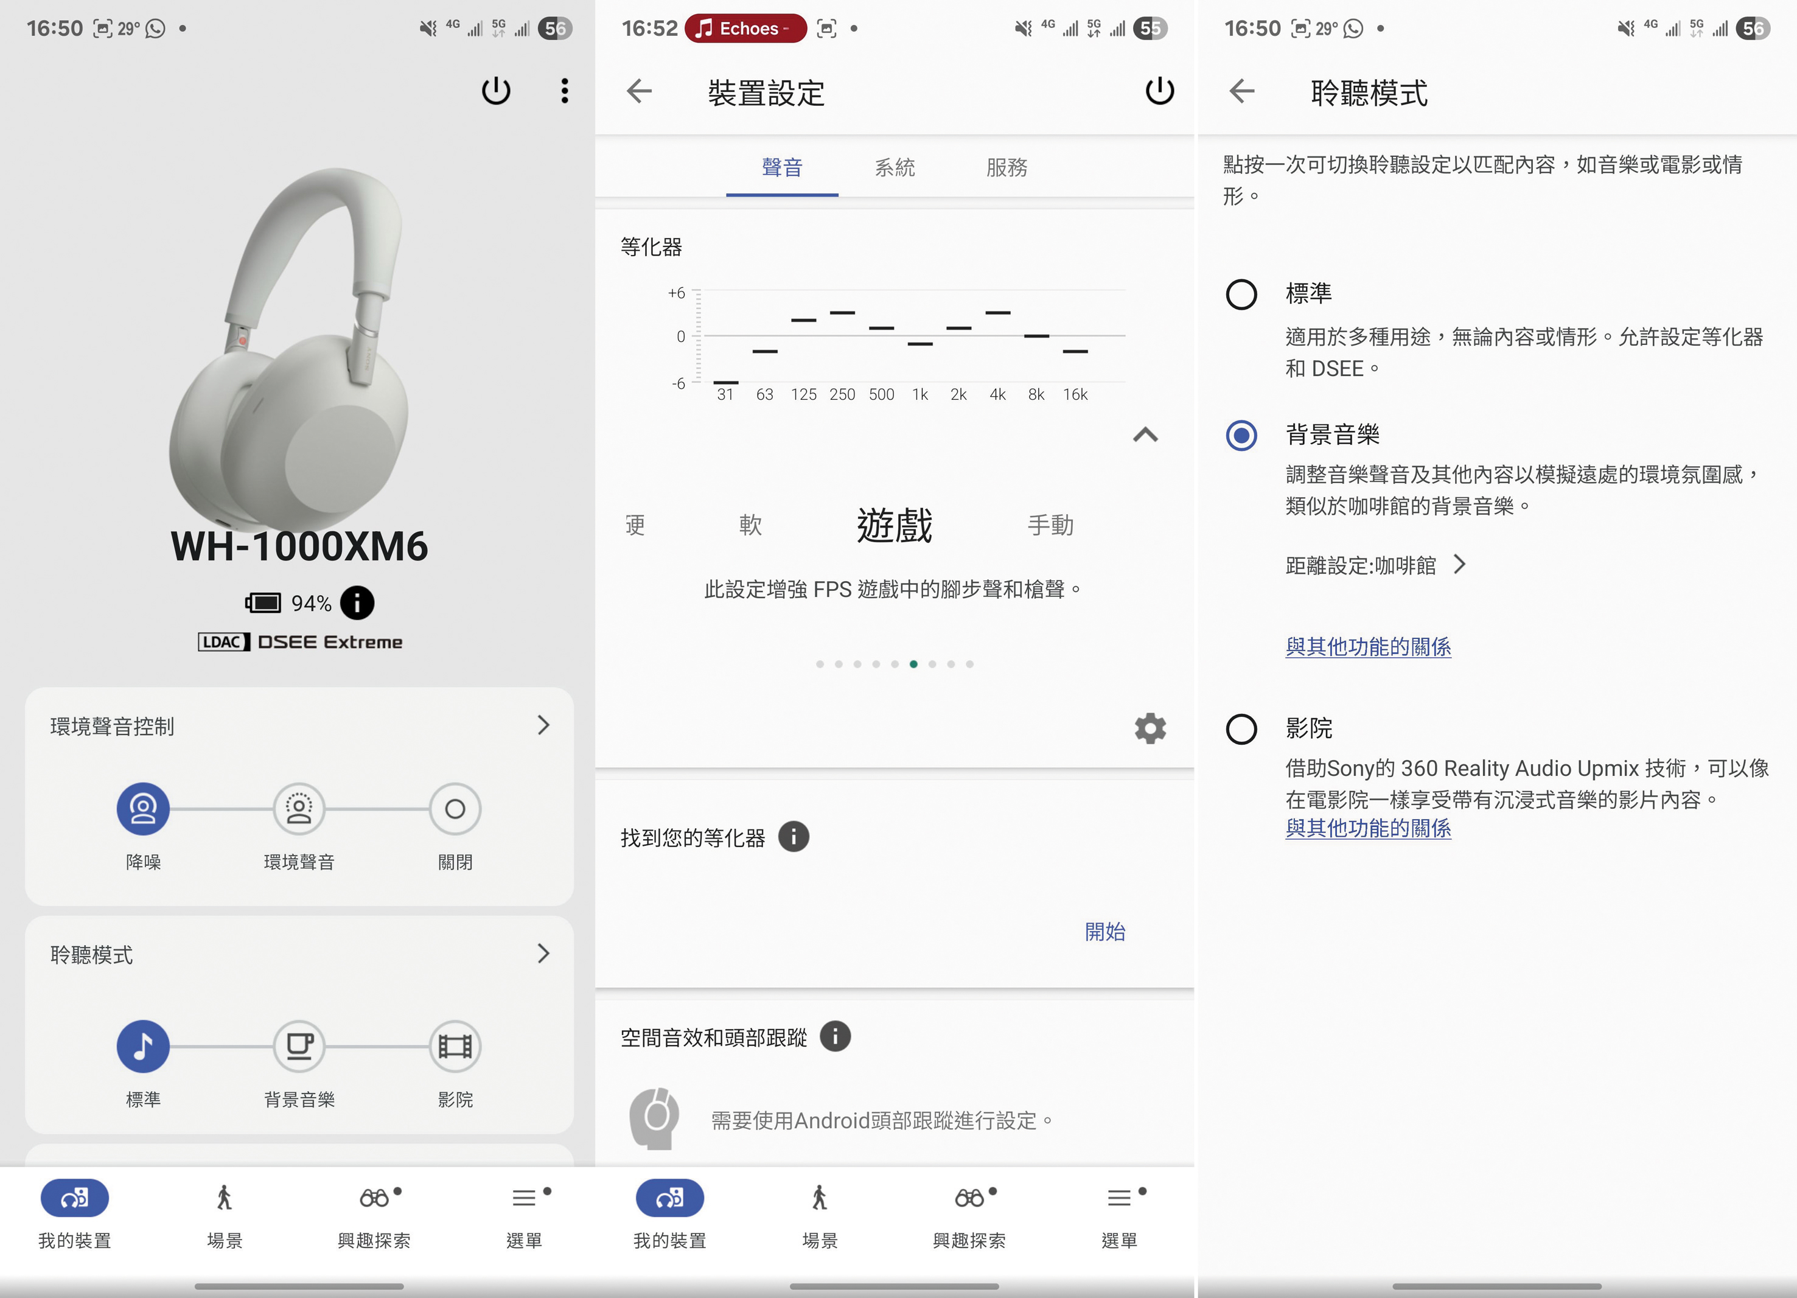The height and width of the screenshot is (1298, 1797).
Task: Open 我的裝置 tab on left screen
Action: [x=74, y=1215]
